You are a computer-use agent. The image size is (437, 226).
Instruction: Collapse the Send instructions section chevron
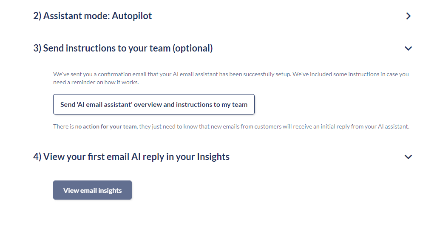tap(408, 49)
